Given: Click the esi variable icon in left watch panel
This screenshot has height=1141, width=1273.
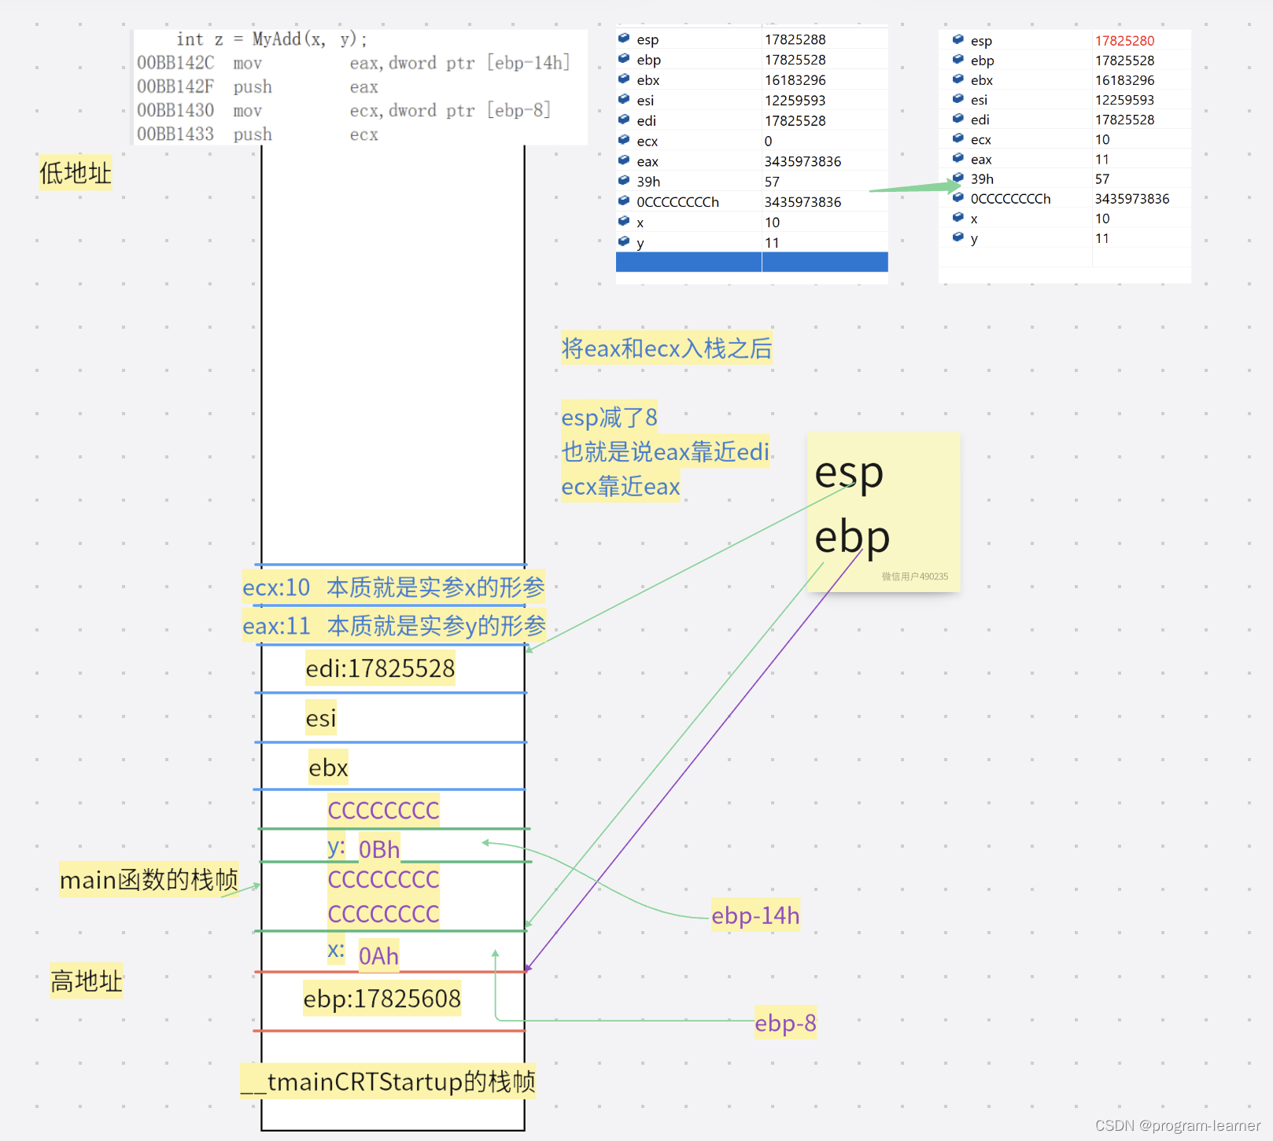Looking at the screenshot, I should coord(624,99).
